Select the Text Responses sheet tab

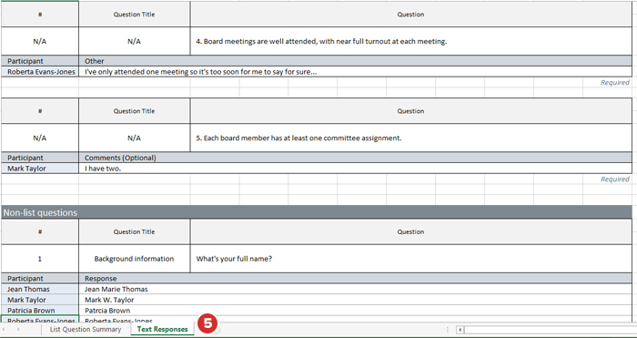point(163,330)
